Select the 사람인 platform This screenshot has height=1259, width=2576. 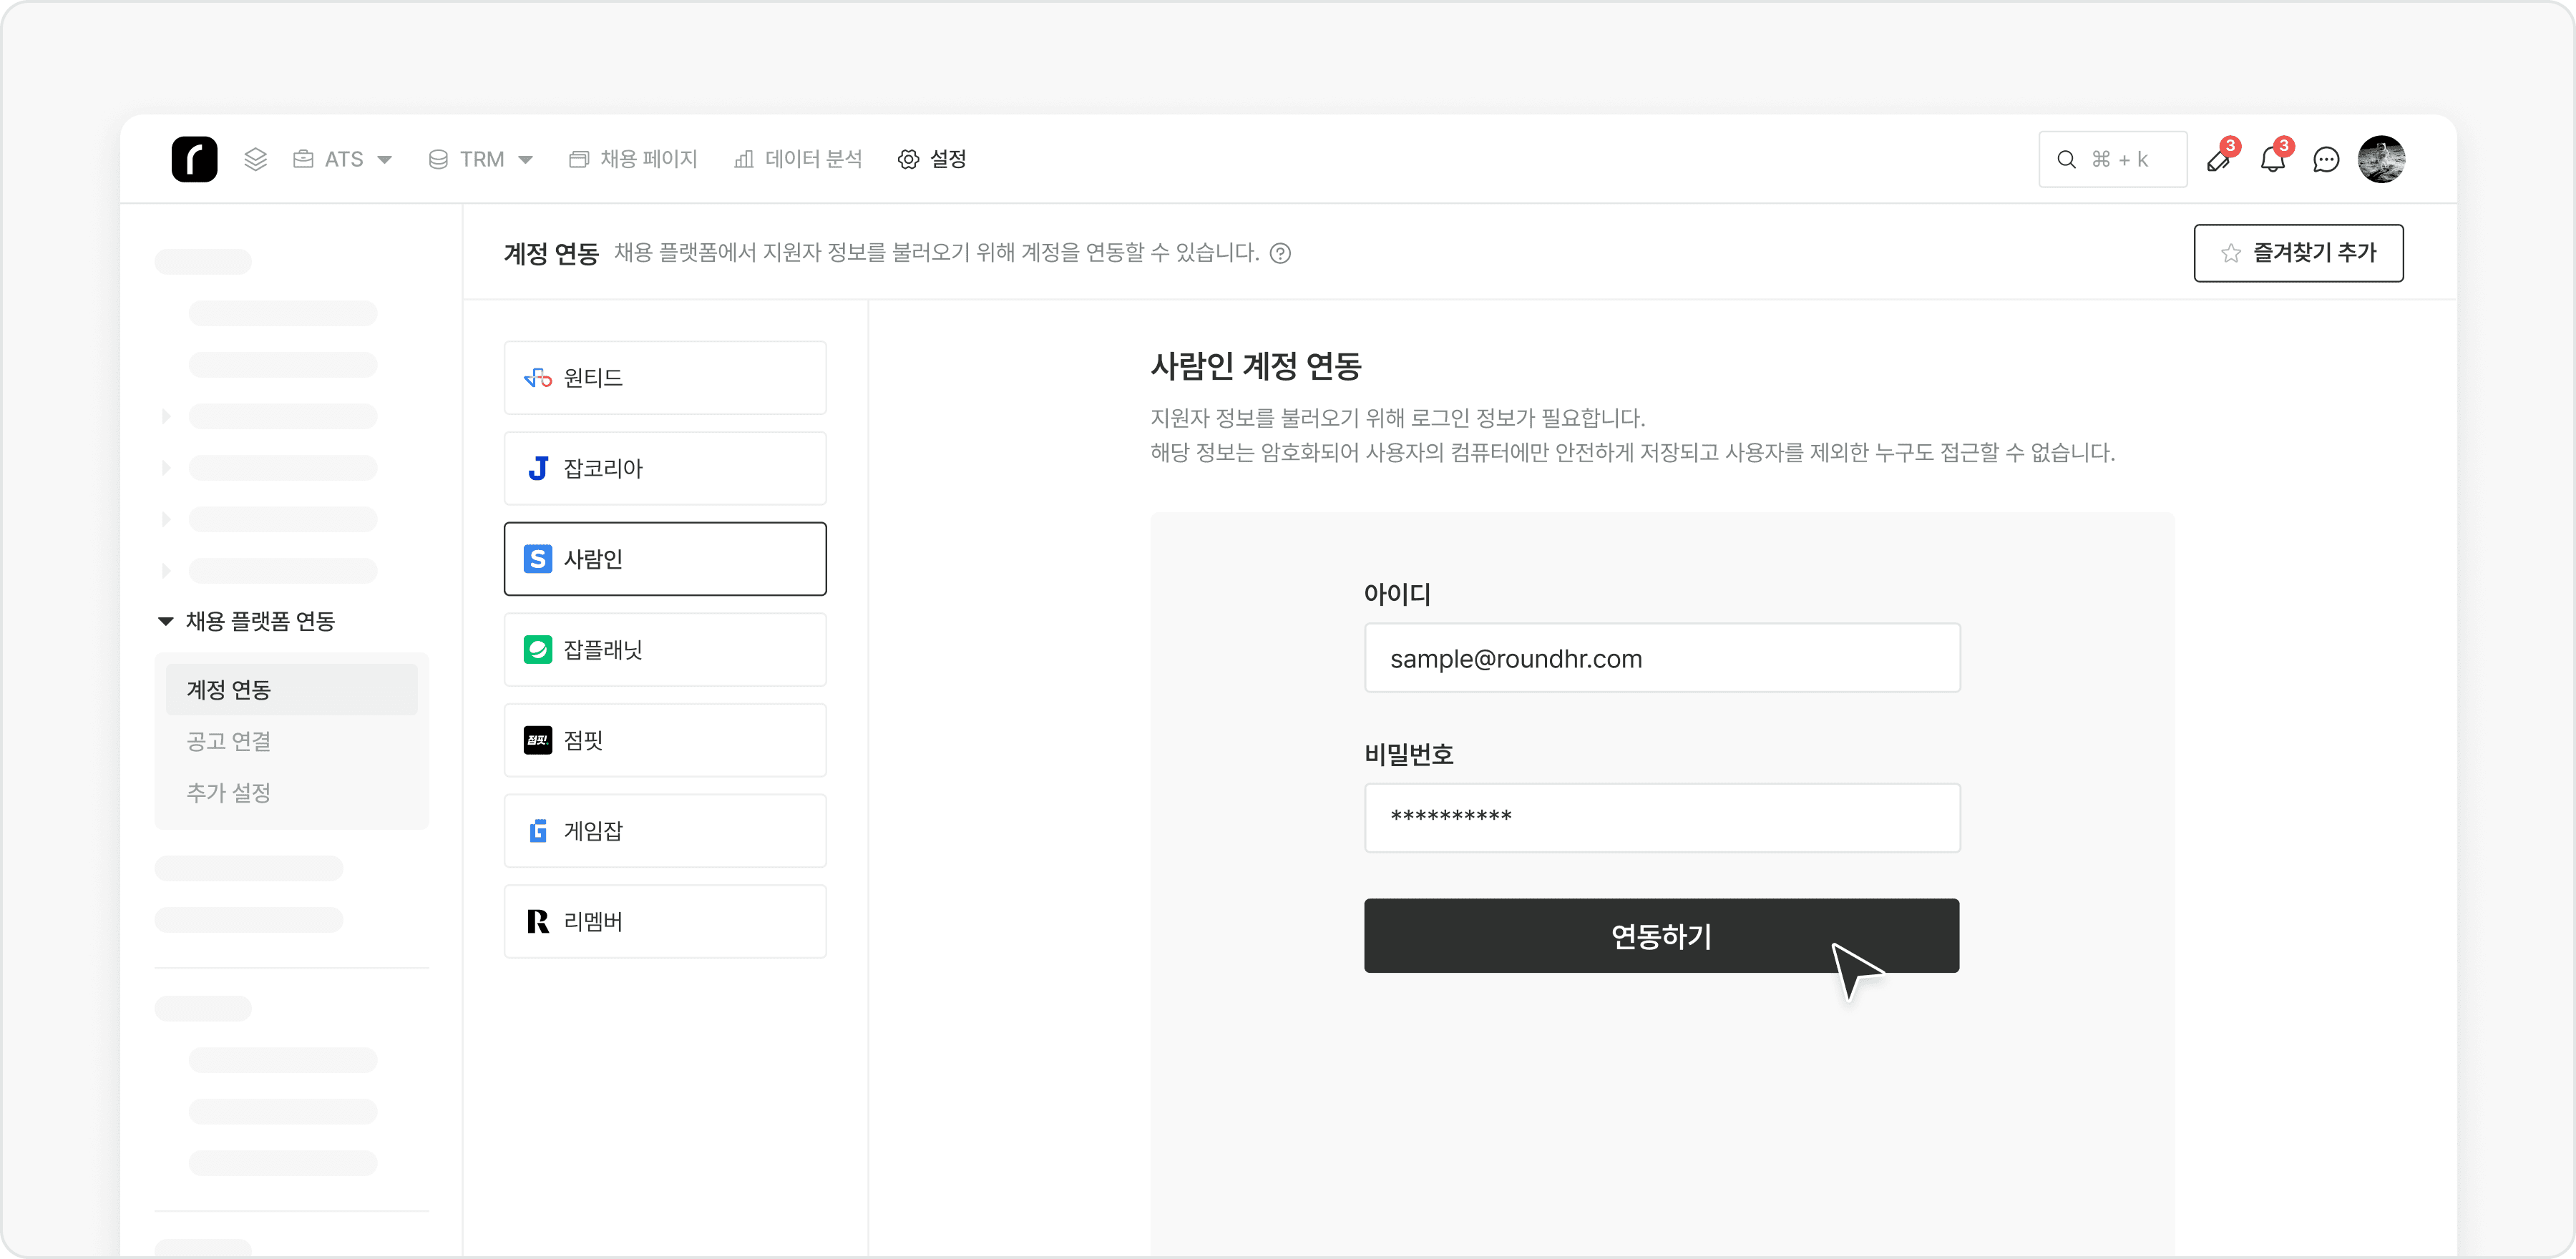pos(665,559)
